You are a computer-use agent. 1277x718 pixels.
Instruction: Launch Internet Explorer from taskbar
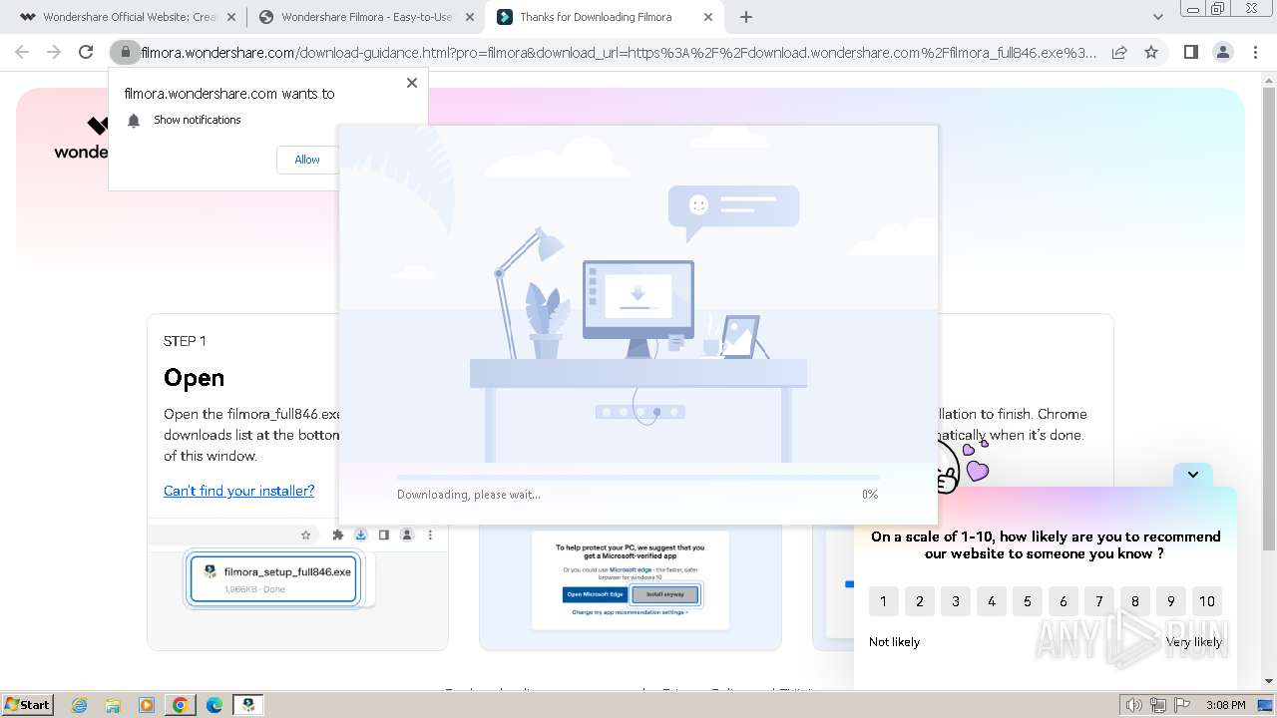point(79,705)
